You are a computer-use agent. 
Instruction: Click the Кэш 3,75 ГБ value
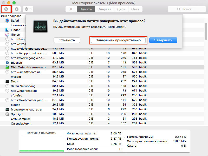[x=116, y=144]
